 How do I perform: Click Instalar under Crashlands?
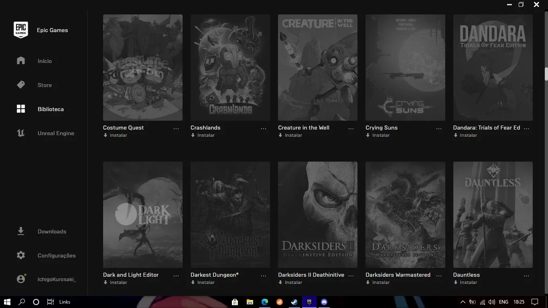pyautogui.click(x=203, y=135)
